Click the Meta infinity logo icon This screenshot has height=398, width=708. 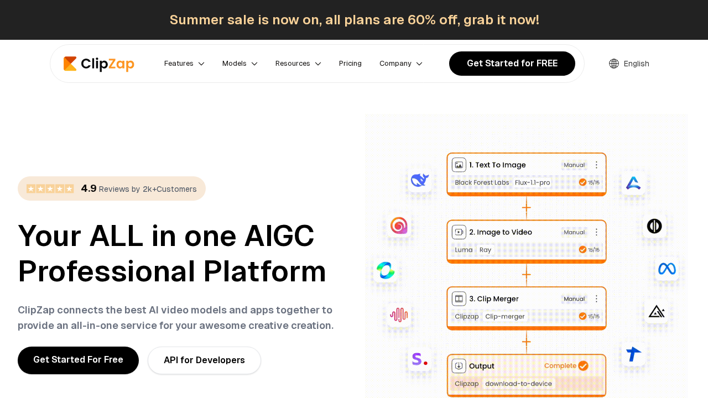click(667, 269)
